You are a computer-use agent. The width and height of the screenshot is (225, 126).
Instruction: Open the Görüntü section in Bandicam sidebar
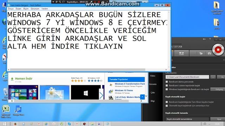(153, 84)
